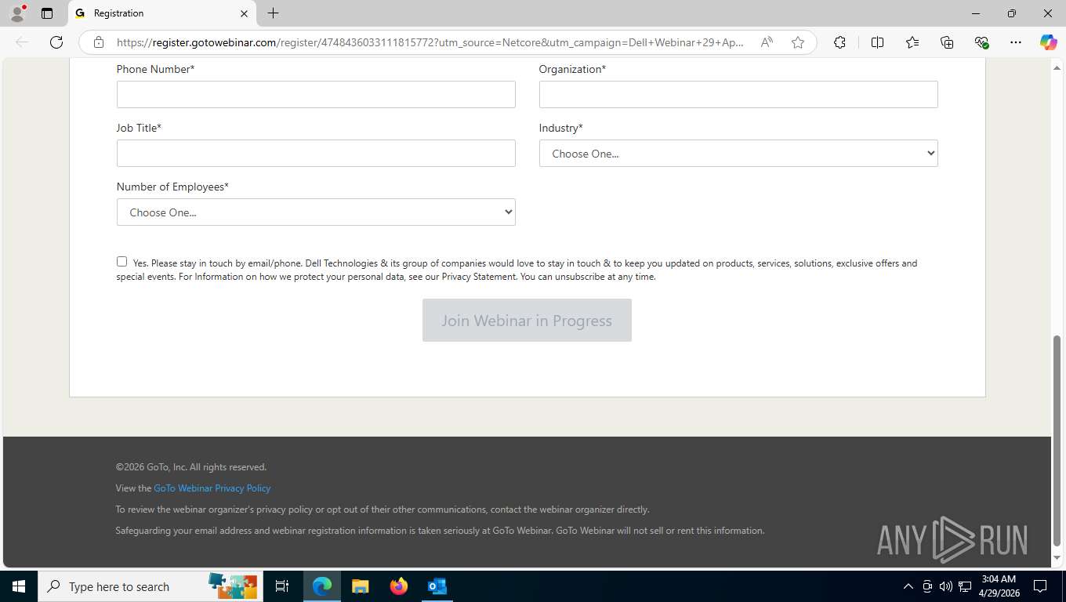1066x602 pixels.
Task: Launch Firefox from the taskbar
Action: pyautogui.click(x=399, y=586)
